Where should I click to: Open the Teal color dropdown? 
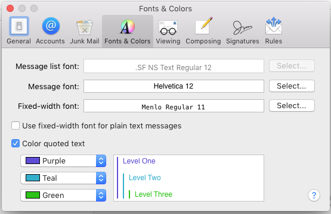coord(63,178)
